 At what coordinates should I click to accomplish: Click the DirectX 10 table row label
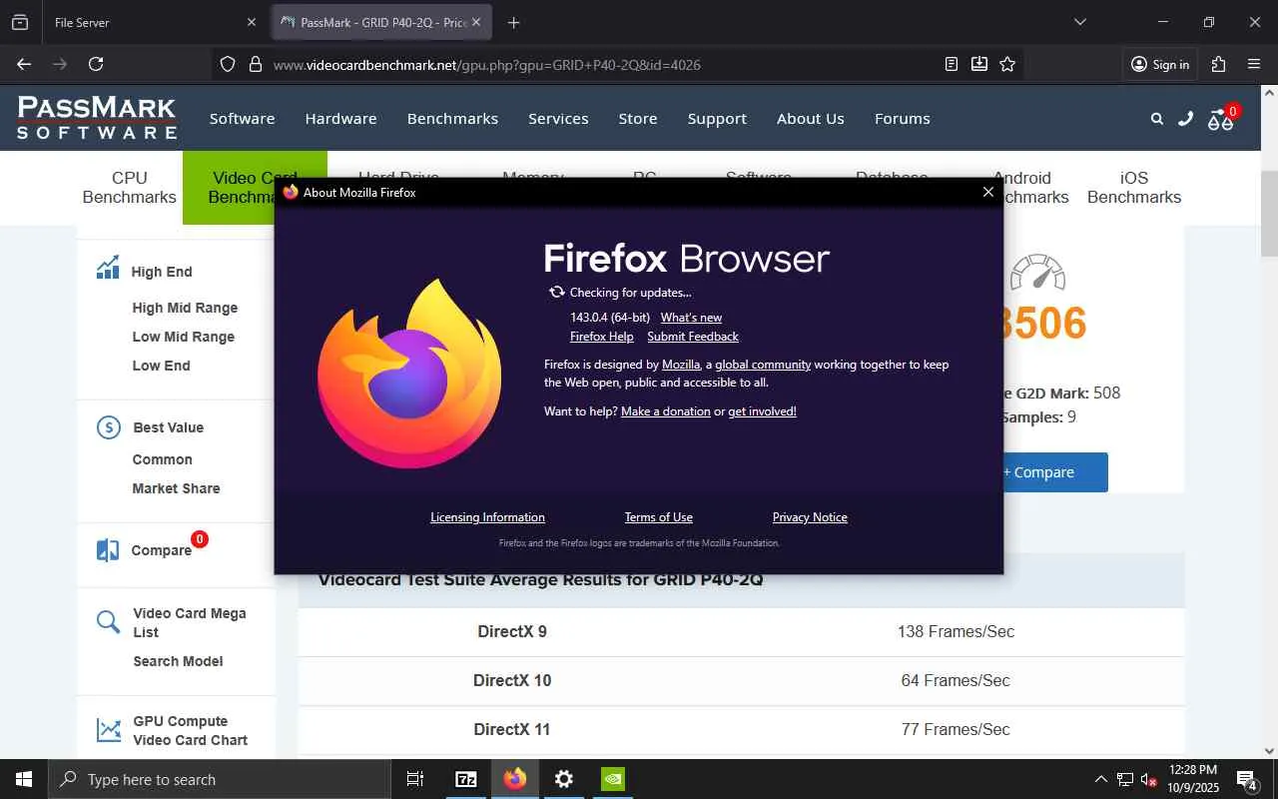point(512,680)
